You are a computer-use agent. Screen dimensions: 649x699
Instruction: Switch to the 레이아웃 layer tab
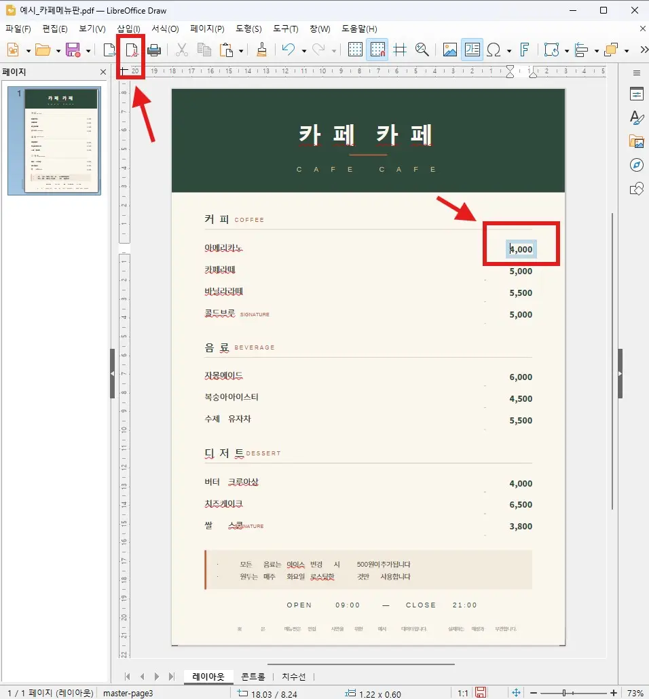(x=208, y=676)
